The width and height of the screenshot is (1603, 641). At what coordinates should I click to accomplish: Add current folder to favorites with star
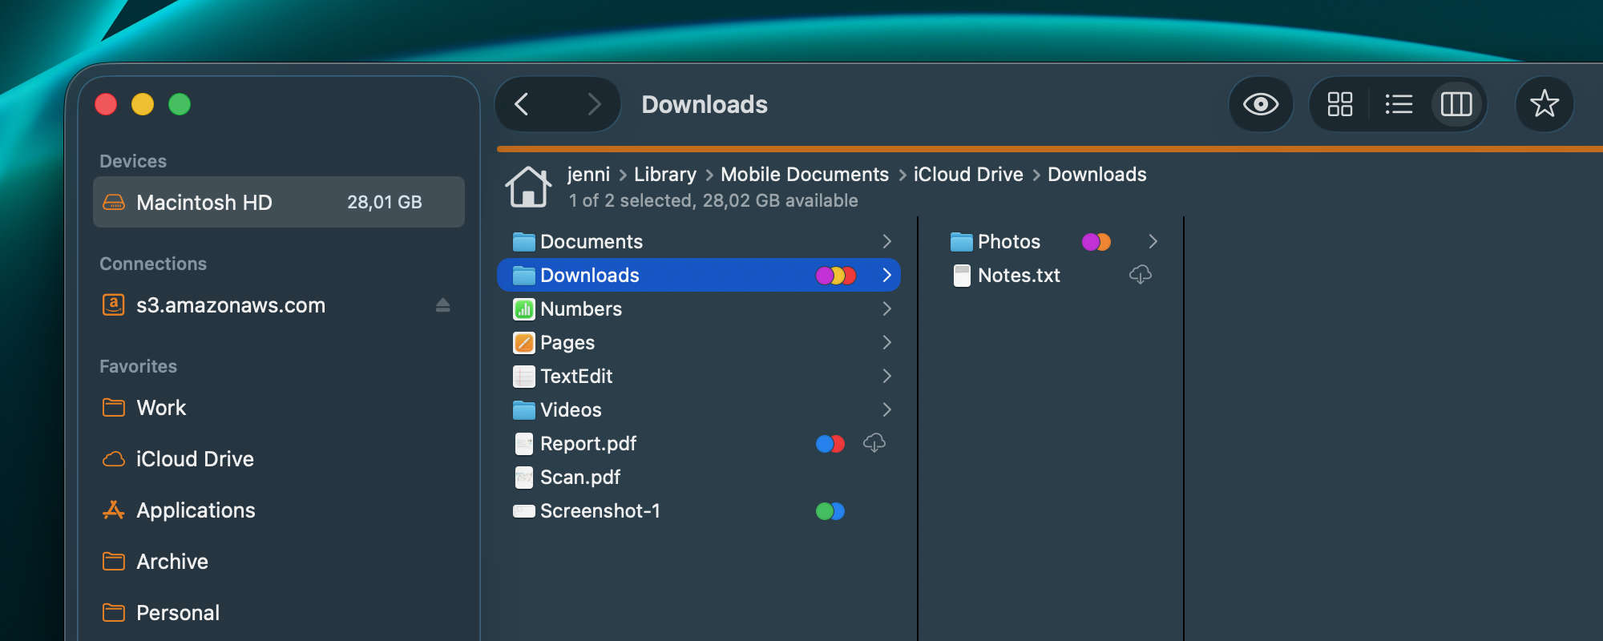pos(1544,104)
